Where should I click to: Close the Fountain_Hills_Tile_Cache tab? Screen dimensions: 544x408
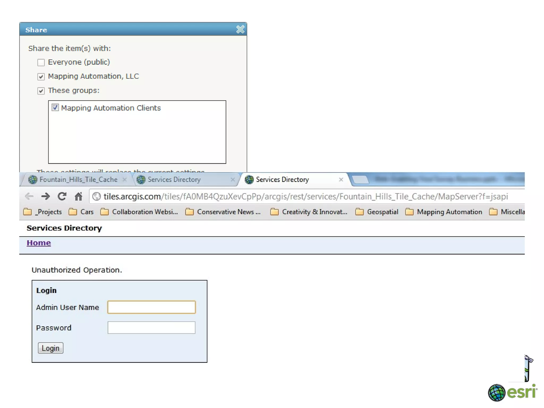click(x=124, y=180)
